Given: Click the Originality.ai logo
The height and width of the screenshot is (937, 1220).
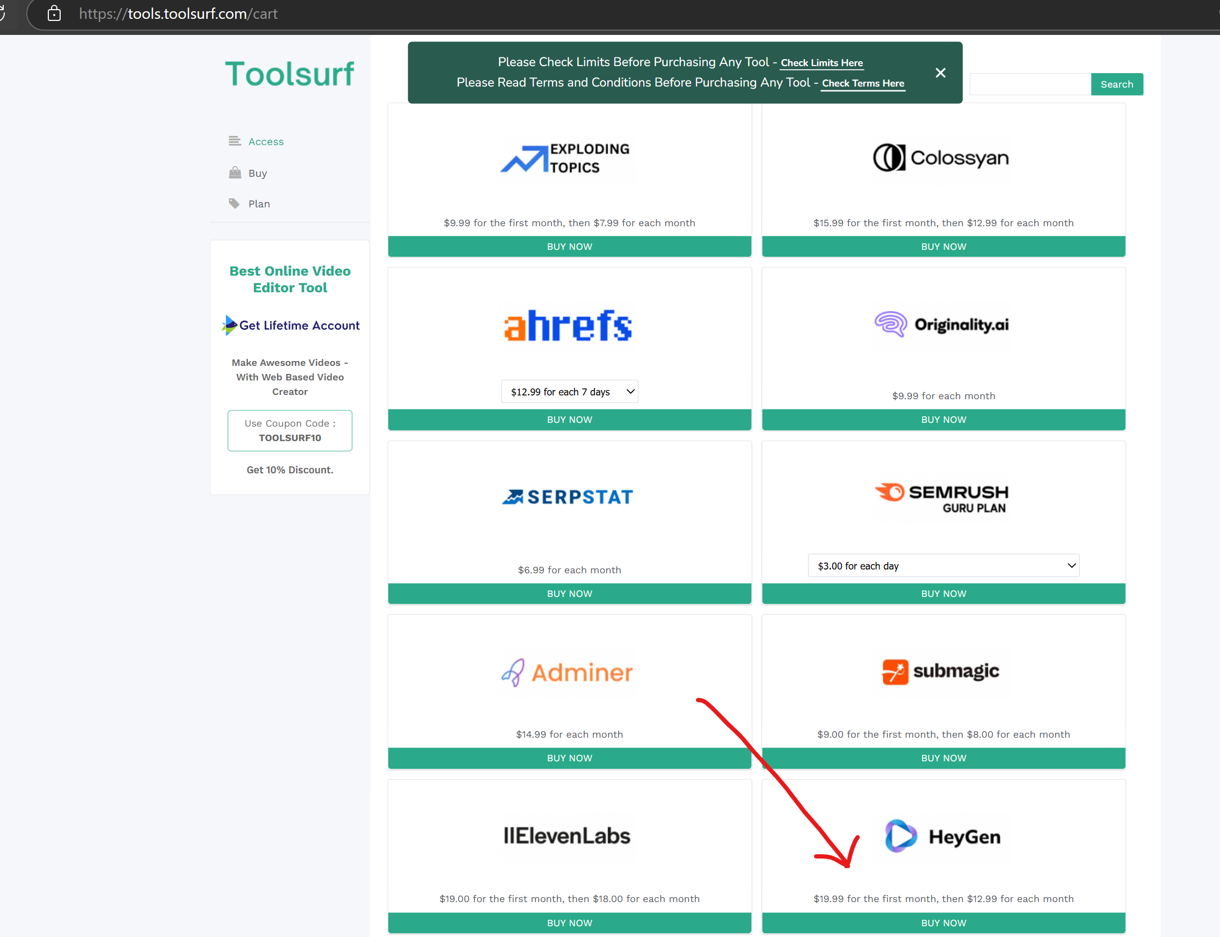Looking at the screenshot, I should (x=941, y=324).
